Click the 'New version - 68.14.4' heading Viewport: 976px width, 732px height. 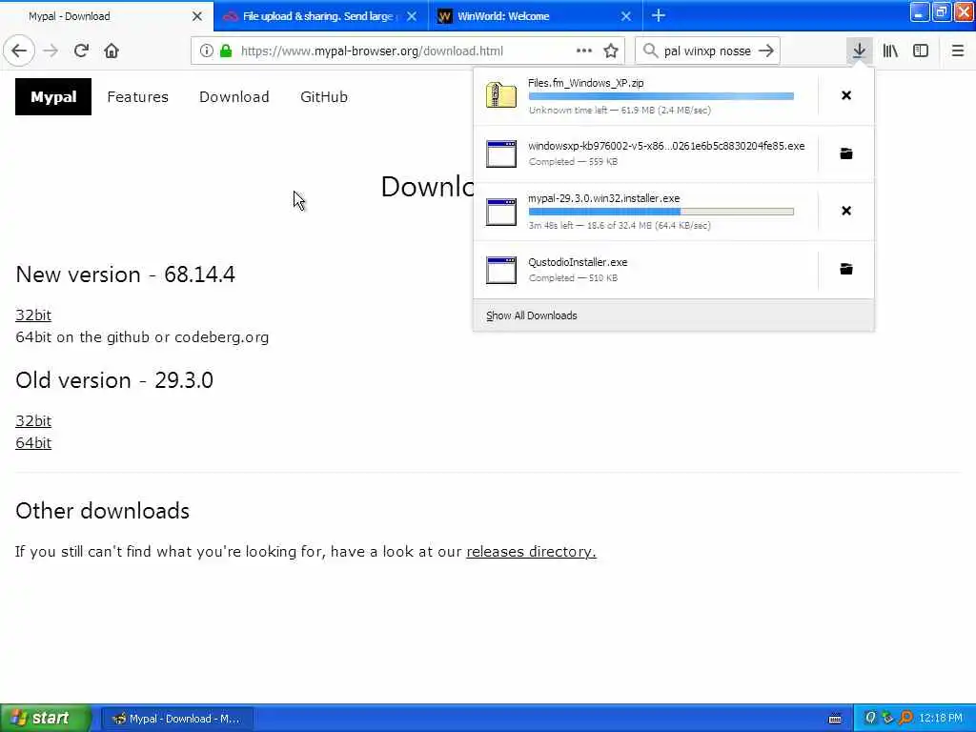click(125, 274)
